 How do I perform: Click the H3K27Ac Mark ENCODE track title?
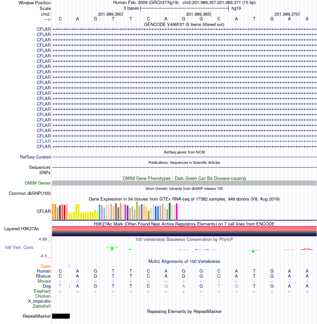[x=184, y=224]
